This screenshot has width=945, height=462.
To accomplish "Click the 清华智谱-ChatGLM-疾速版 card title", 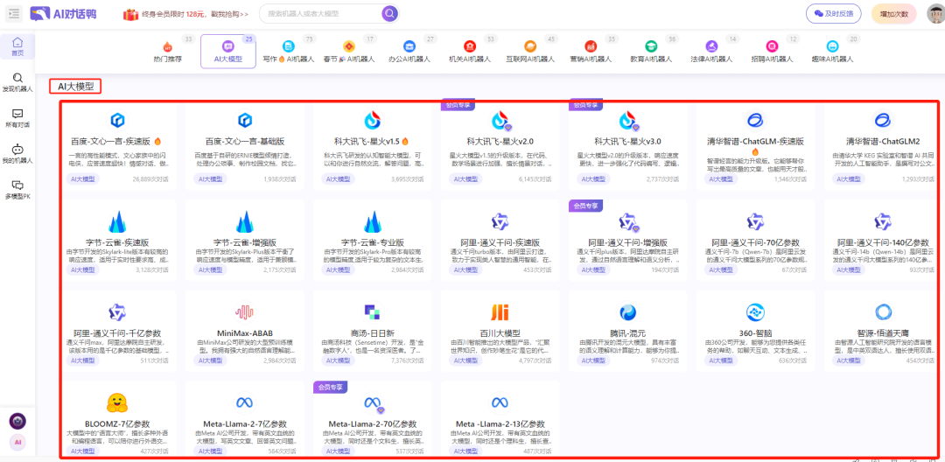I will (x=755, y=142).
